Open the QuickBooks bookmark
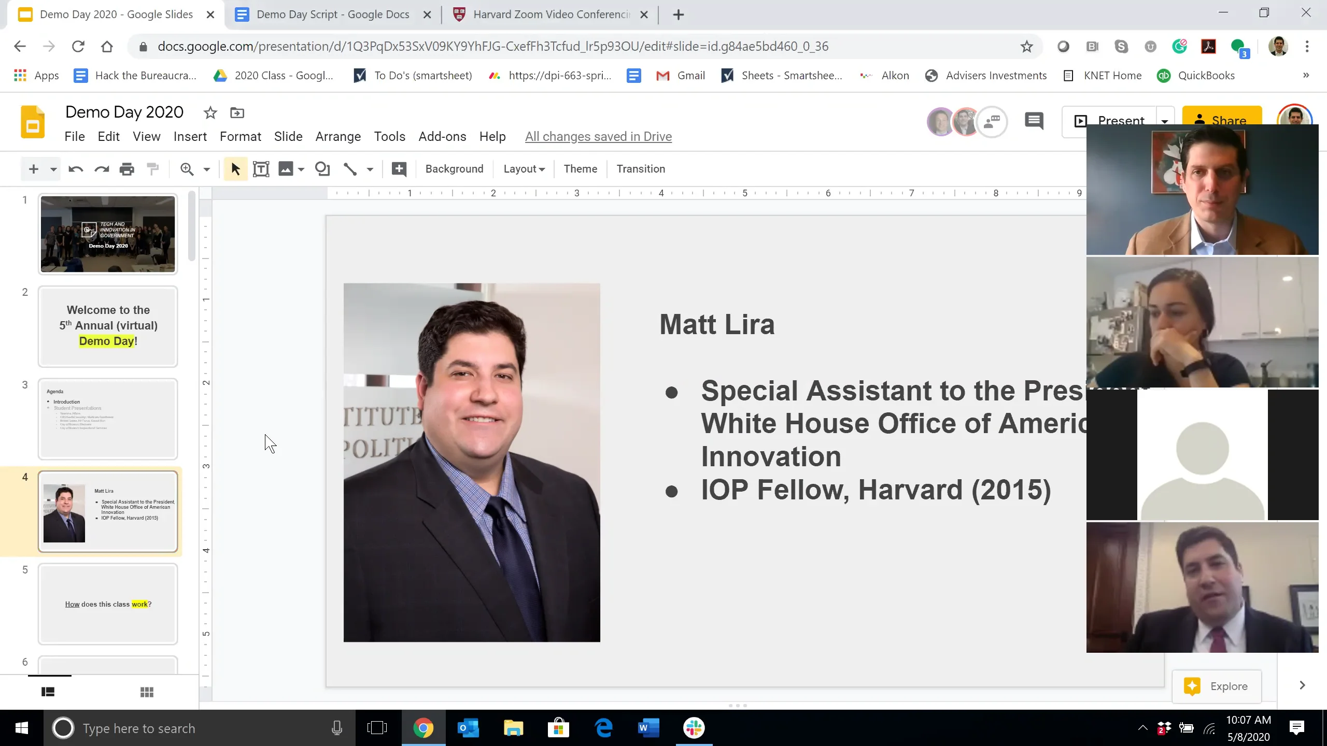Image resolution: width=1327 pixels, height=746 pixels. point(1196,76)
